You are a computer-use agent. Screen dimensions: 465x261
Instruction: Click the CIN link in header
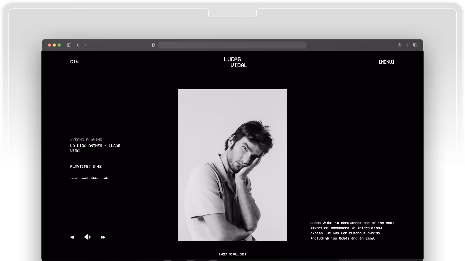coord(74,62)
